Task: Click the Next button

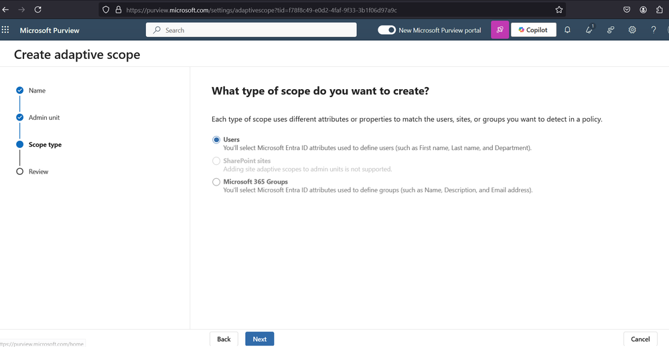Action: click(x=259, y=339)
